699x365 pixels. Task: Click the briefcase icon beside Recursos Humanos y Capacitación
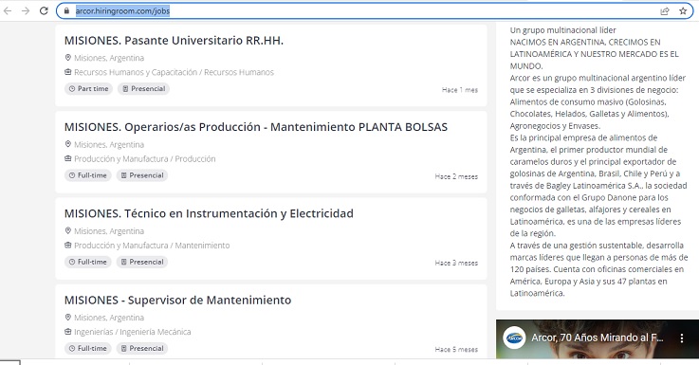67,72
